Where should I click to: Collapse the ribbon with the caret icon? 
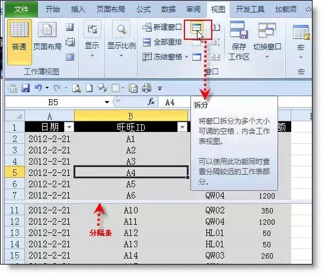point(308,10)
